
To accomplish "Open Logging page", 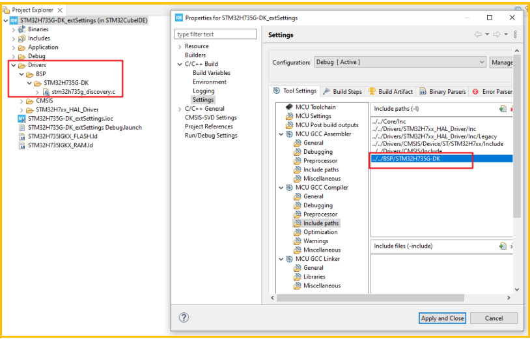I will point(204,91).
